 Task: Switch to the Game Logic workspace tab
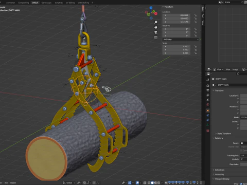[x=46, y=3]
